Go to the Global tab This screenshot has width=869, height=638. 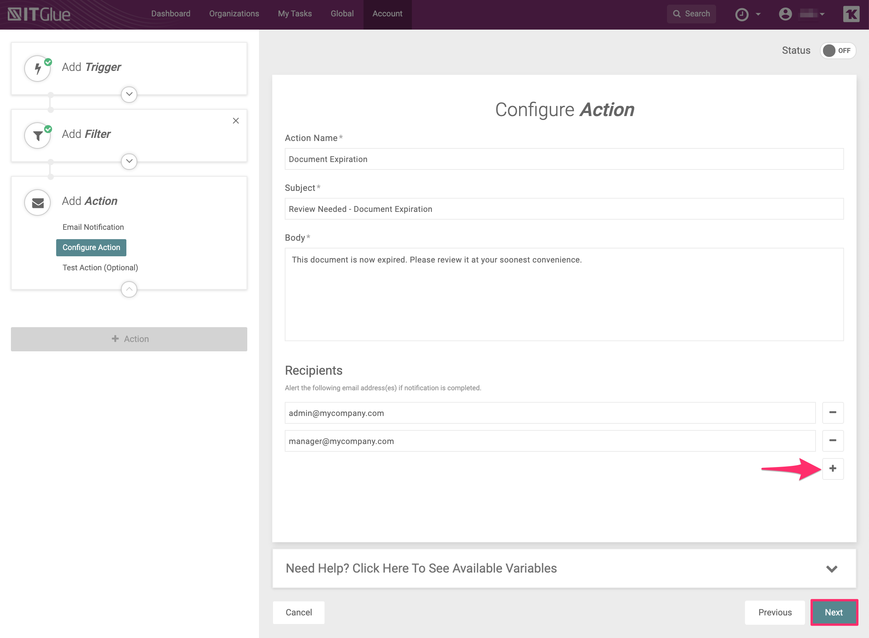342,14
